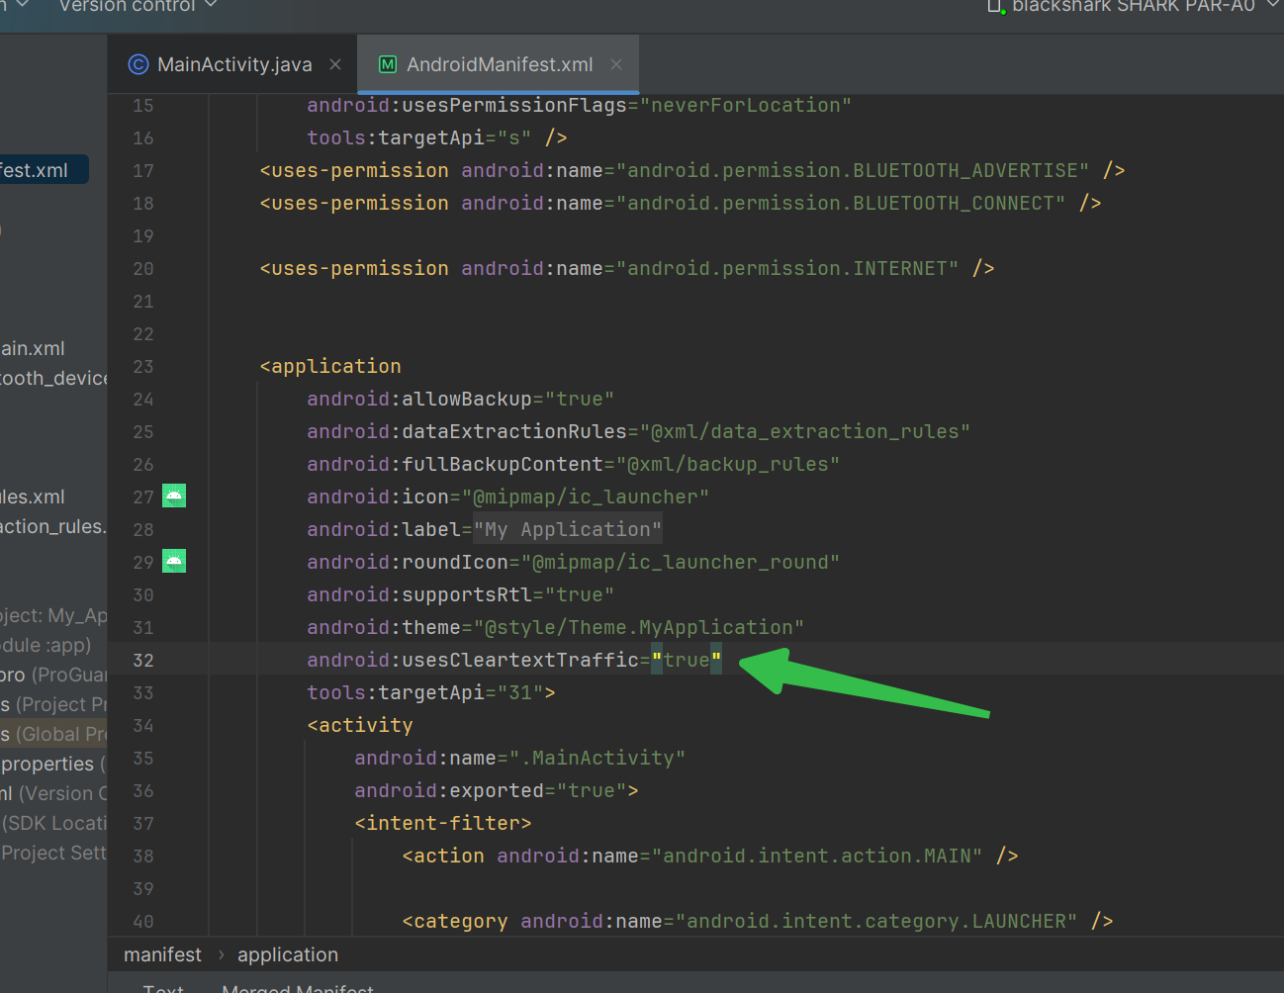
Task: Click the Java class icon on MainActivity tab
Action: point(138,64)
